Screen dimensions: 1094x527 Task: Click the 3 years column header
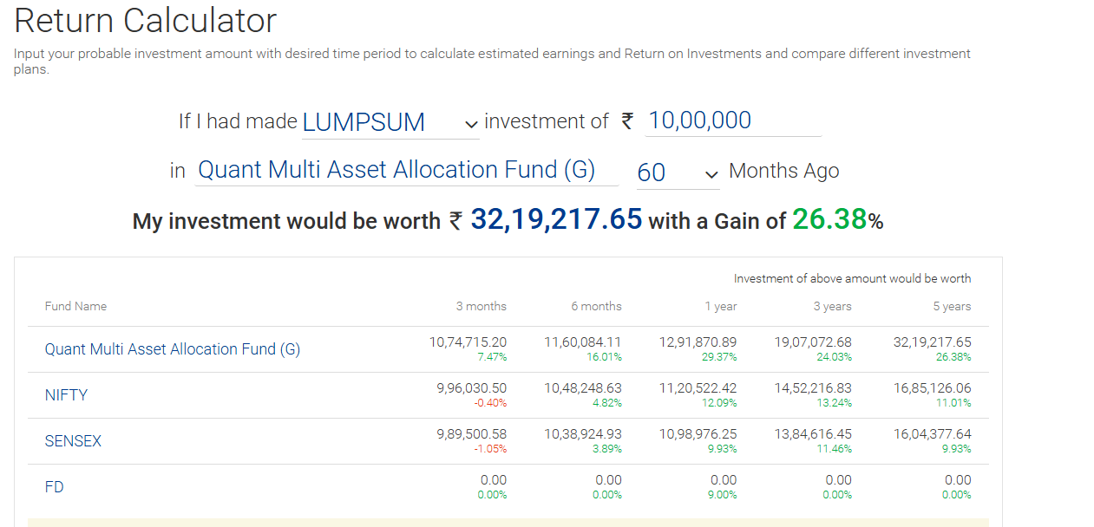tap(832, 306)
